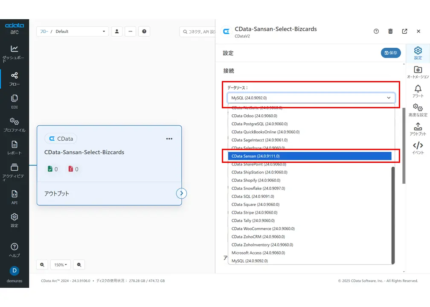Select CData SageIntacct from the list
Viewport: 430px width, 307px height.
coord(310,140)
